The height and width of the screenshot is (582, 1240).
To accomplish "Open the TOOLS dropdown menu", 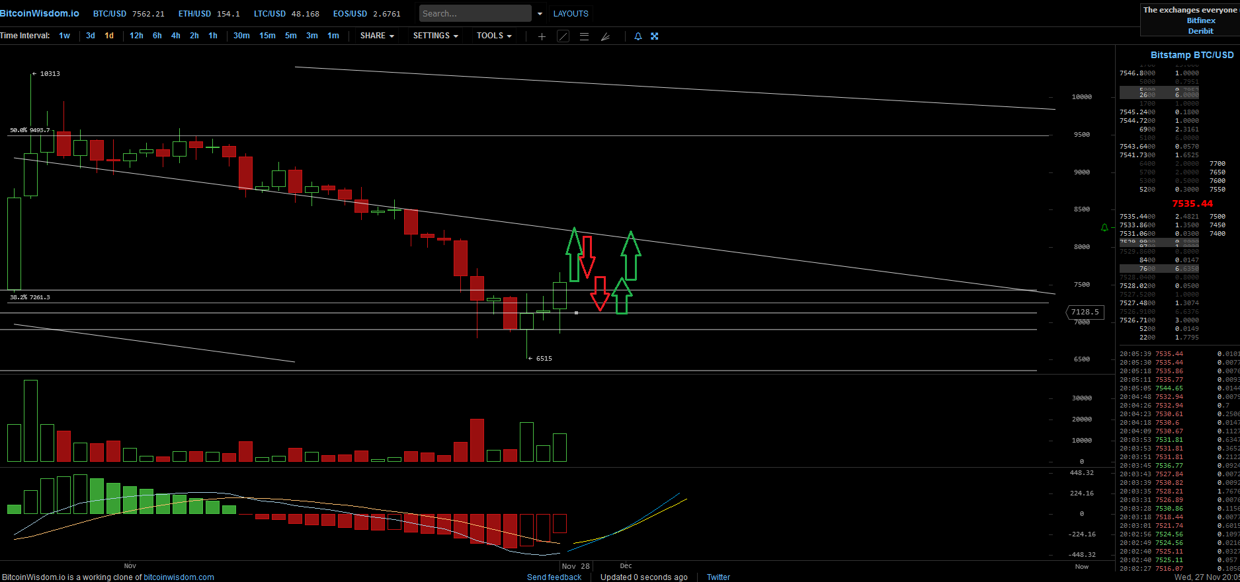I will click(494, 36).
